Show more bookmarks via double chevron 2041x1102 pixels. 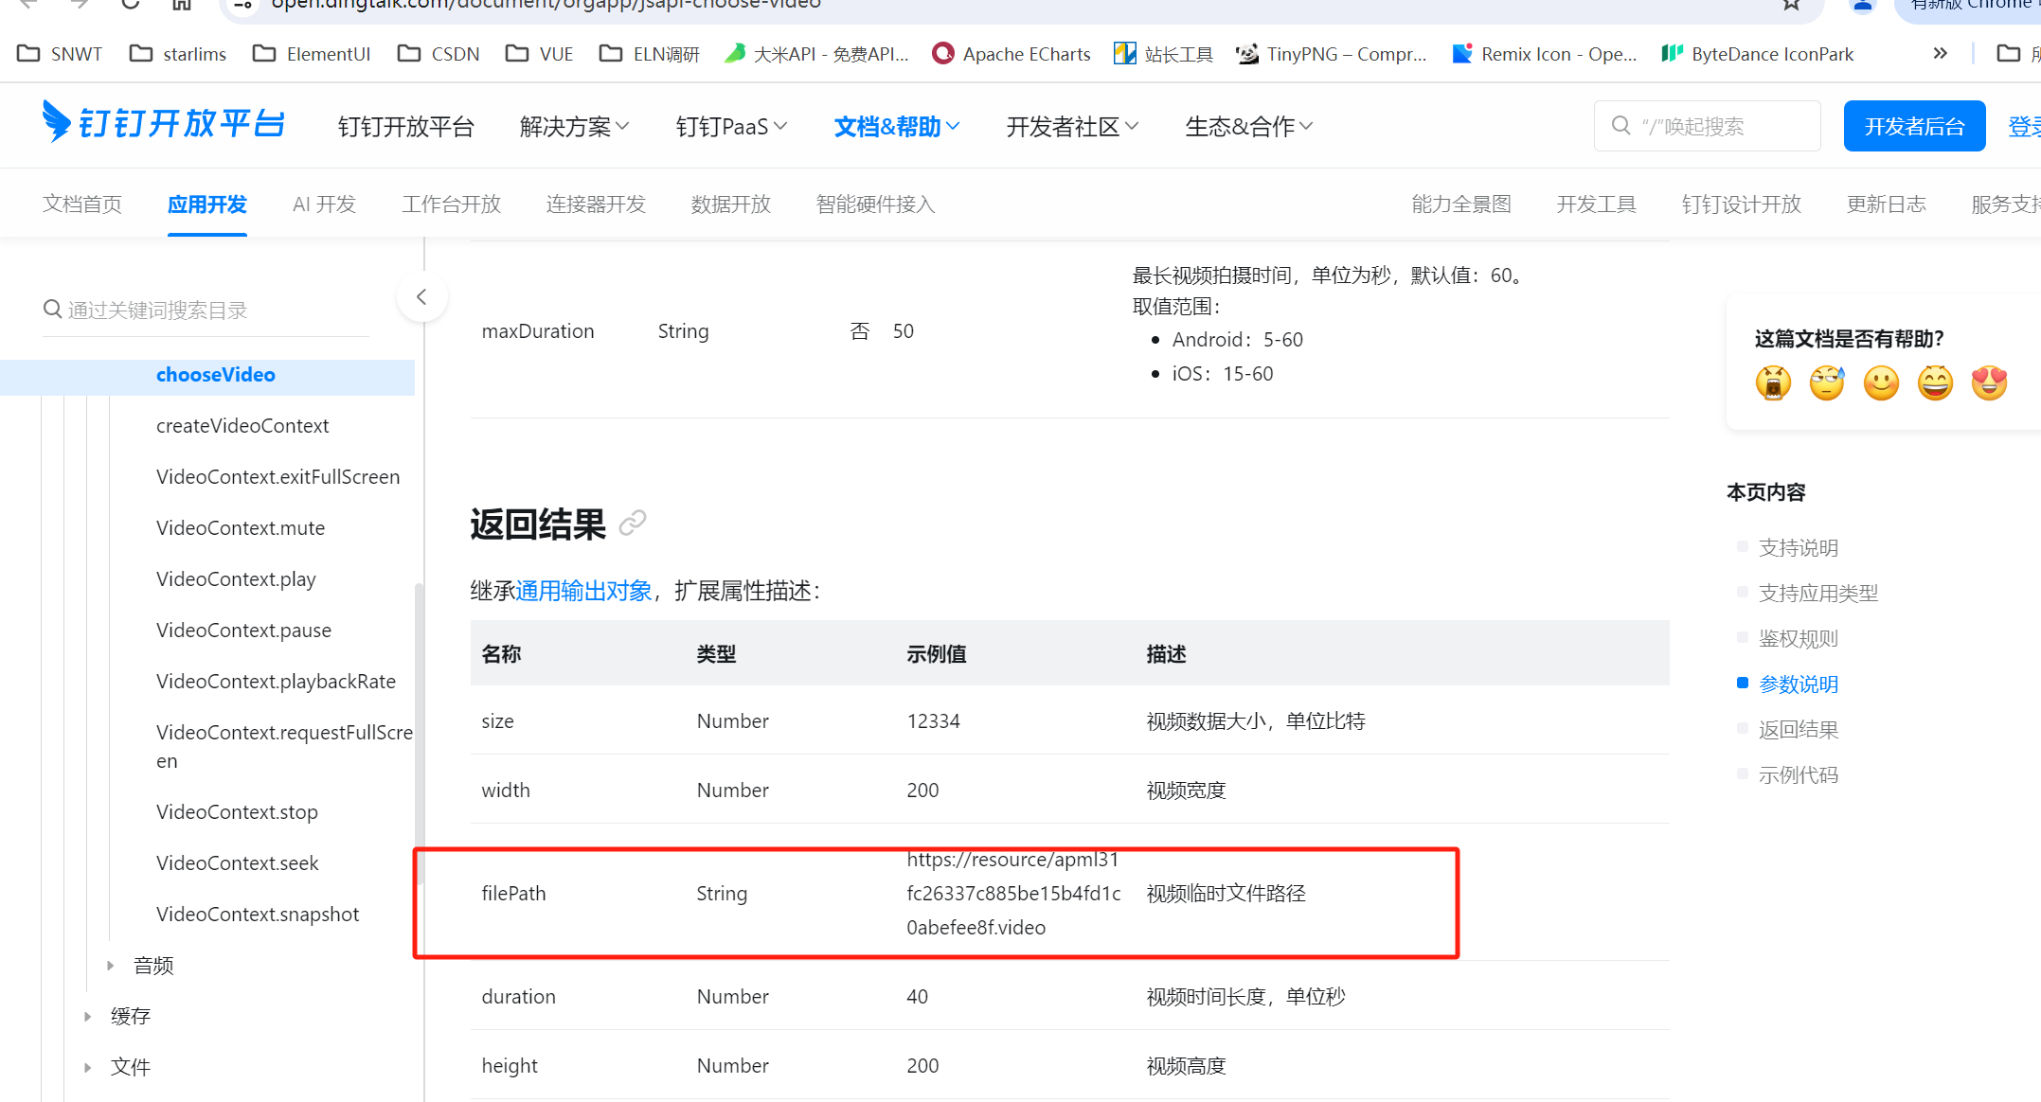(x=1940, y=53)
